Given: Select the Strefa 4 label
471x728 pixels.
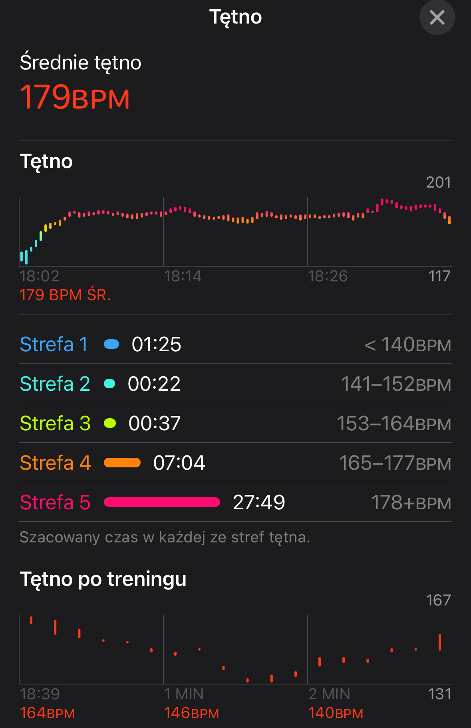Looking at the screenshot, I should tap(55, 463).
